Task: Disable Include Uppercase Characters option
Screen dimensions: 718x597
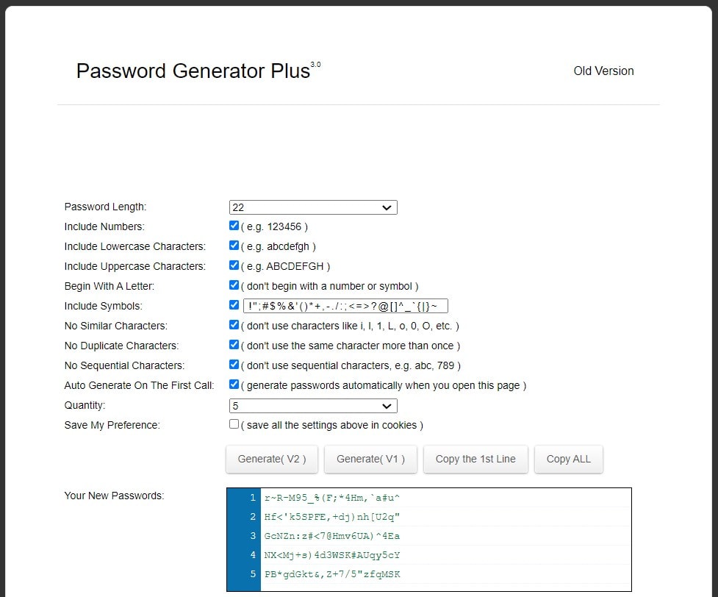Action: pyautogui.click(x=234, y=266)
